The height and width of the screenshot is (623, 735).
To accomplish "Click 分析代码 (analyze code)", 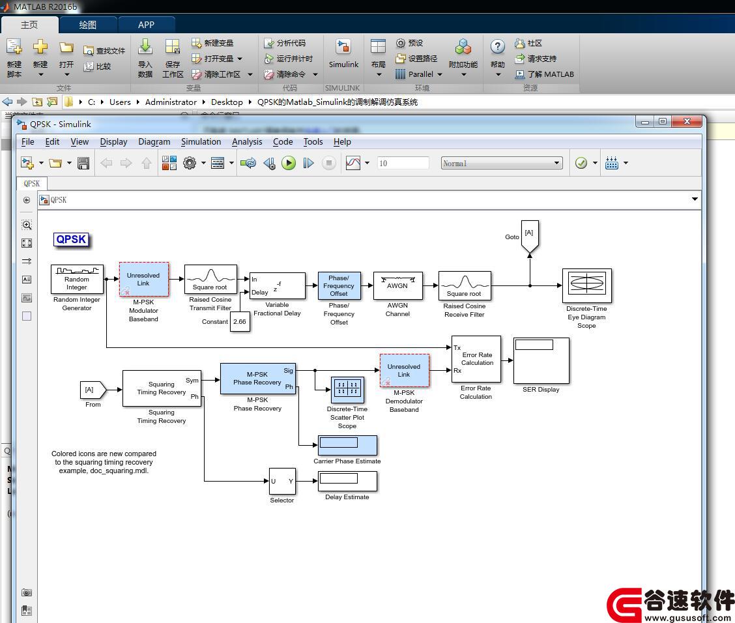I will [x=285, y=43].
